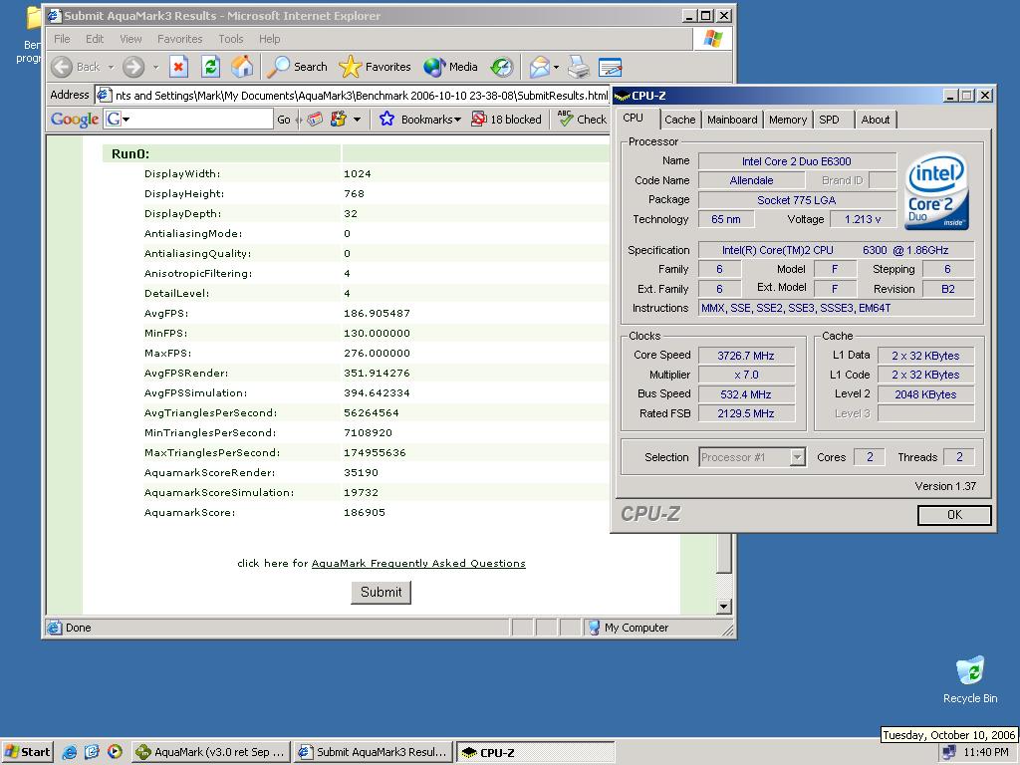The image size is (1020, 765).
Task: Expand the Forward button history dropdown
Action: coord(155,67)
